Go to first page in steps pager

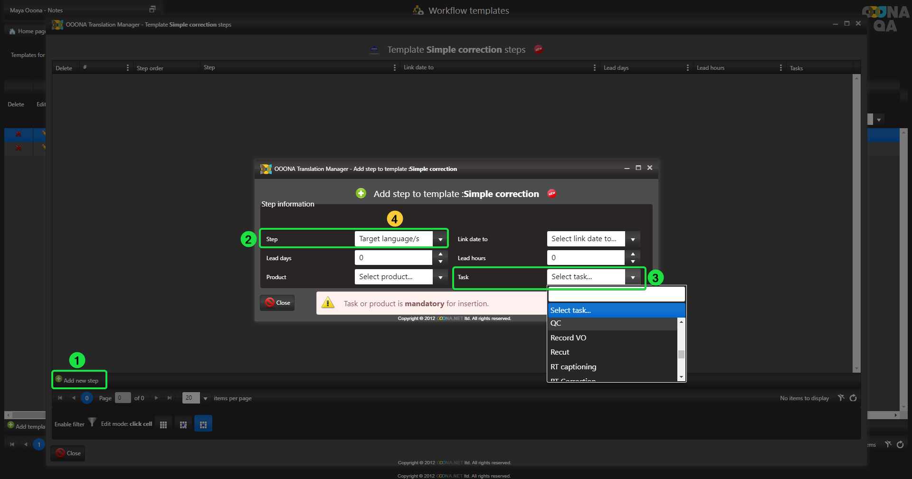(60, 398)
